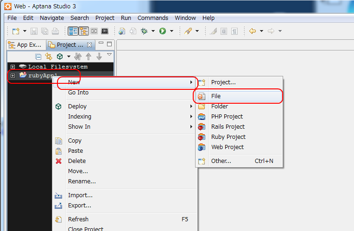Select File in the New submenu
Viewport: 354px width, 231px height.
239,96
